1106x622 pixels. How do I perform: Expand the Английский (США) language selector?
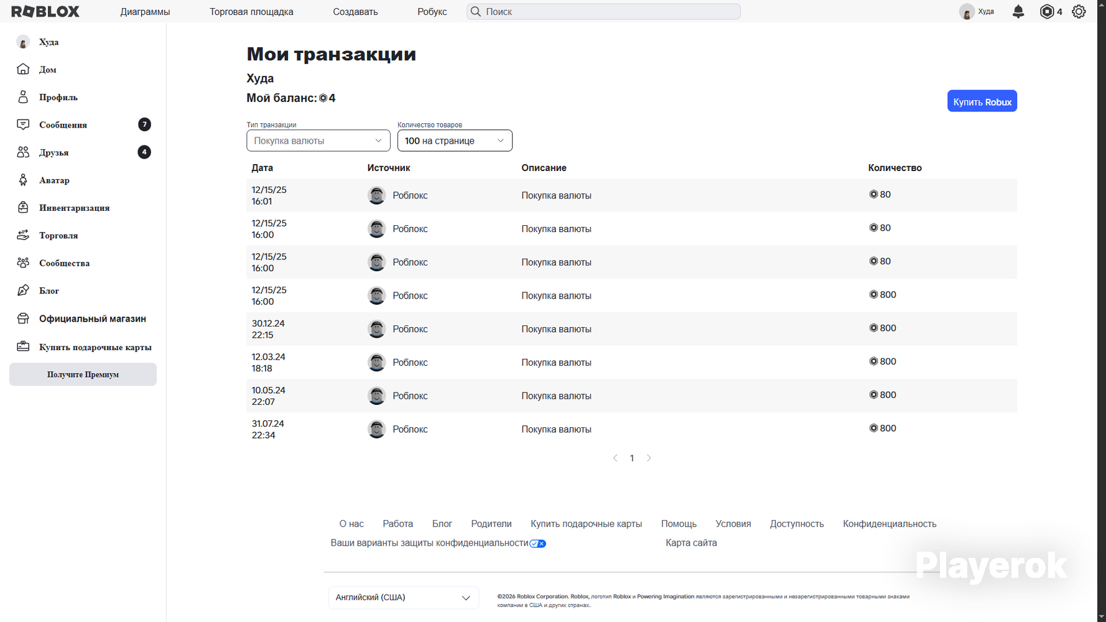click(x=404, y=598)
